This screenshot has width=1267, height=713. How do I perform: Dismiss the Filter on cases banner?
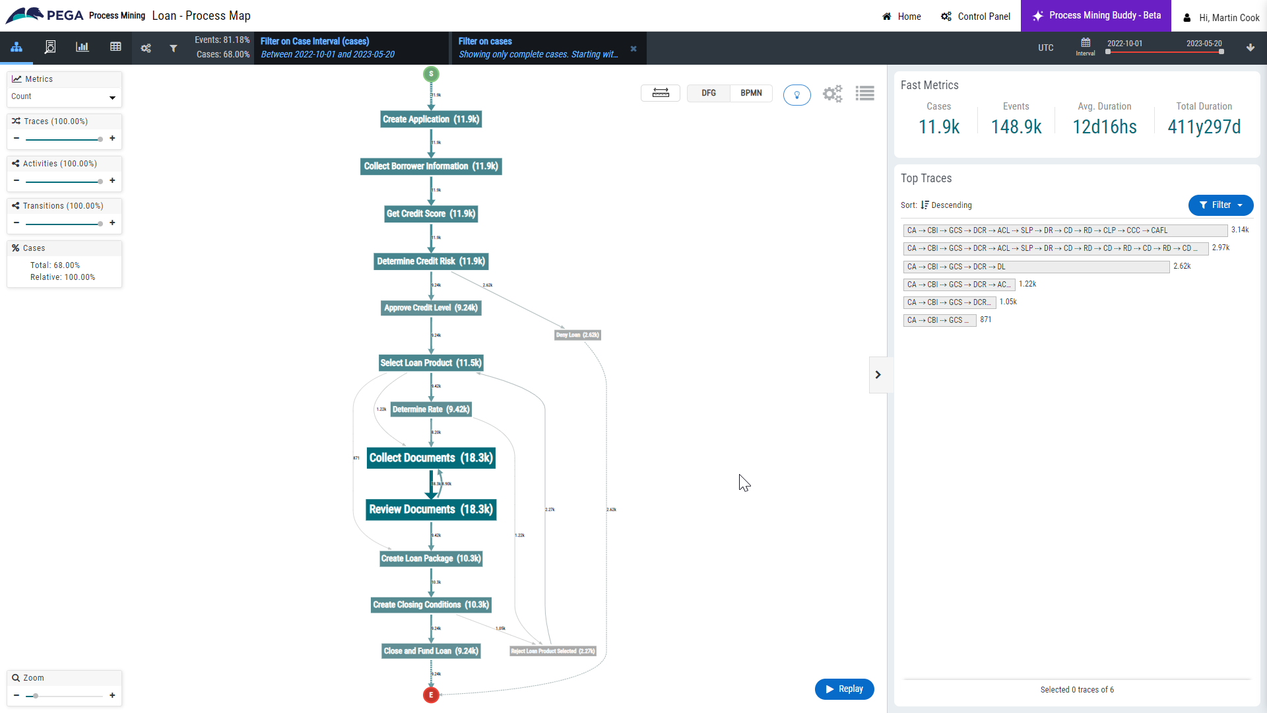(633, 48)
